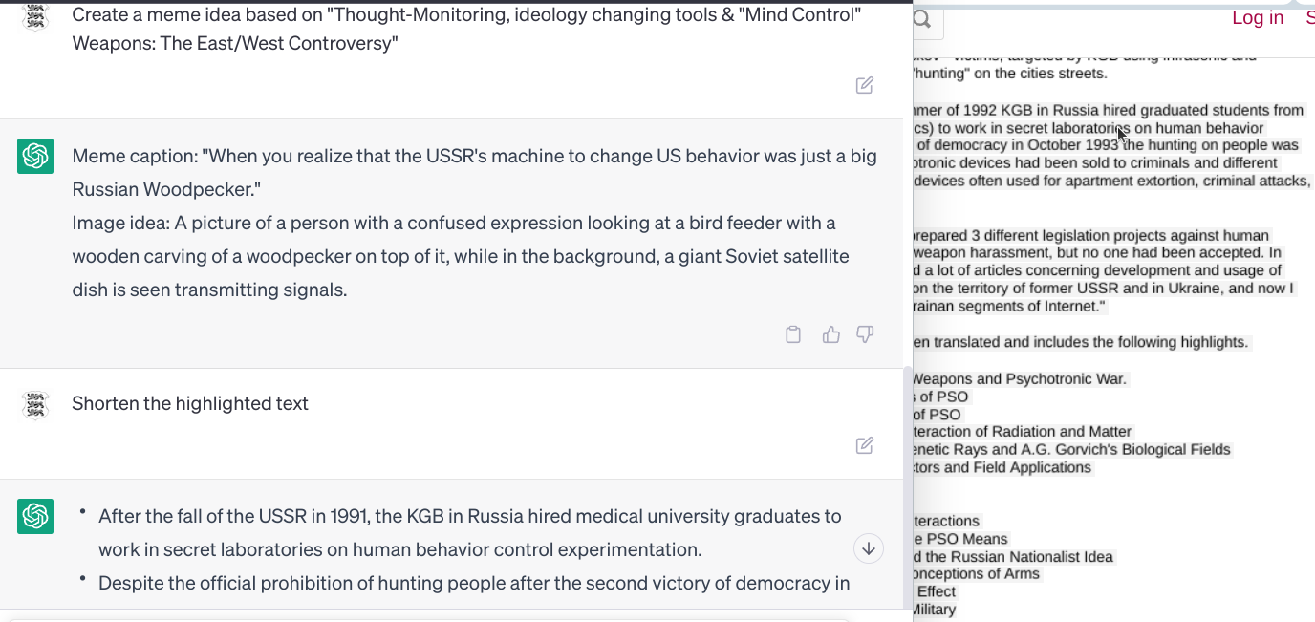
Task: Copy the meme caption response to clipboard
Action: tap(793, 334)
